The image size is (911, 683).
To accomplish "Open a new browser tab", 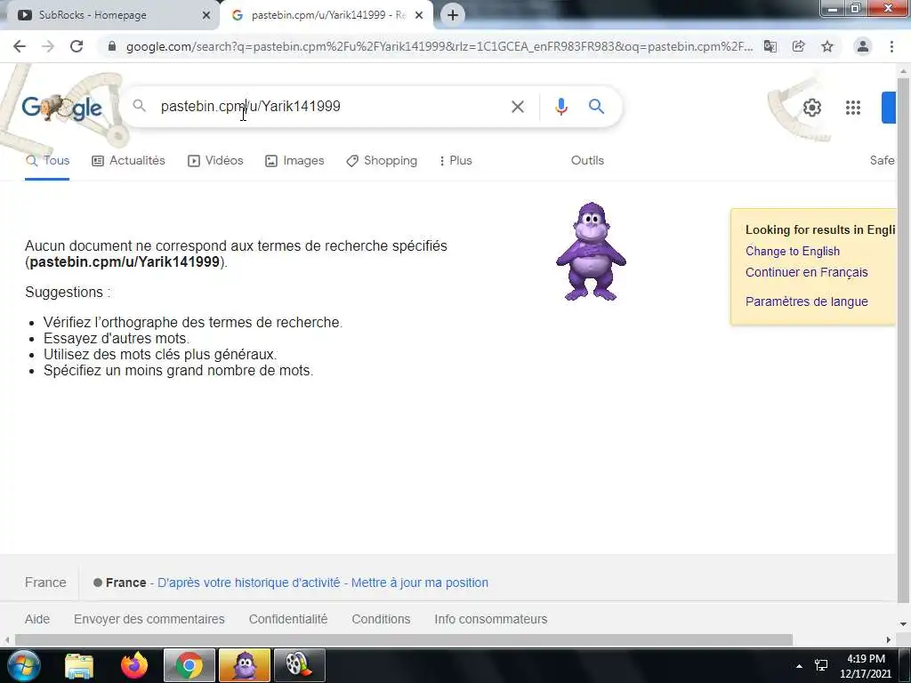I will coord(453,15).
